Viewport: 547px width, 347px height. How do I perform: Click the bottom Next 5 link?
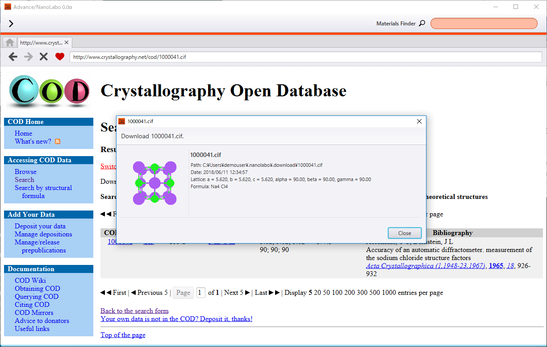point(237,293)
